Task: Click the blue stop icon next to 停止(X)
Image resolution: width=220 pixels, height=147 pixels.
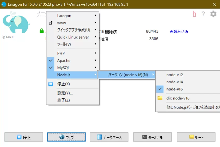Action: click(x=51, y=84)
